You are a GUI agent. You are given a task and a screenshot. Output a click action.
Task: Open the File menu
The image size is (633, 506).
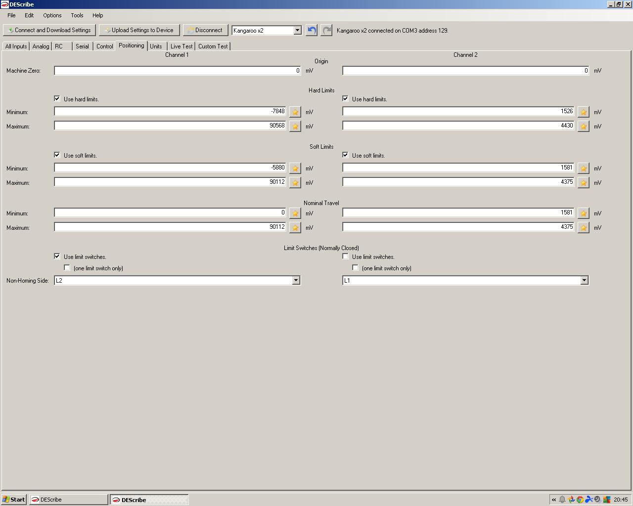coord(11,15)
